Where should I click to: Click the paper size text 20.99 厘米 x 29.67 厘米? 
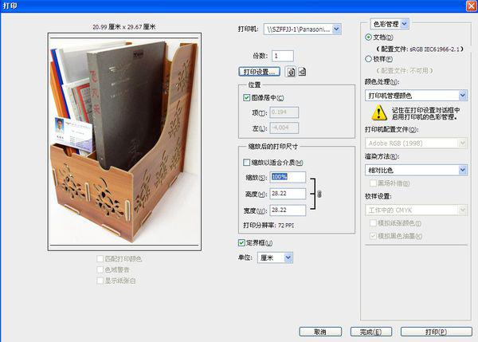pyautogui.click(x=124, y=27)
